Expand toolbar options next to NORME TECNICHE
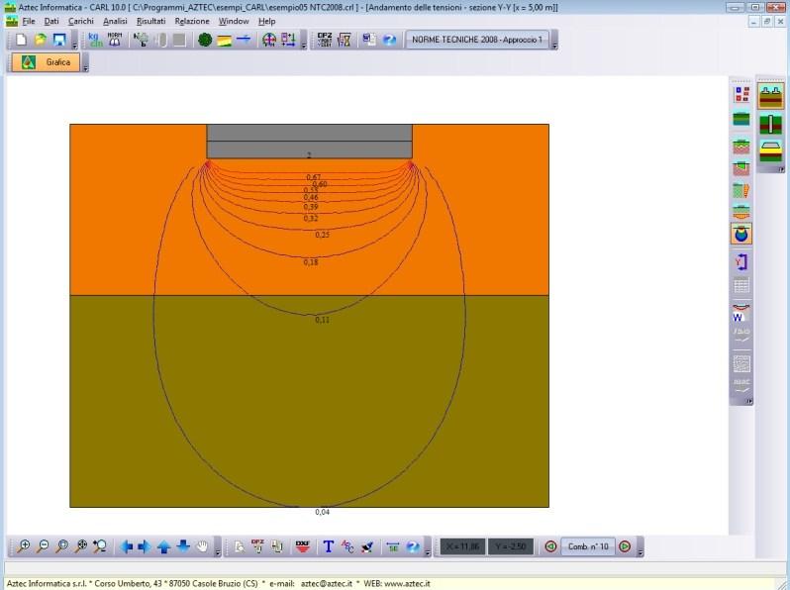 (554, 45)
